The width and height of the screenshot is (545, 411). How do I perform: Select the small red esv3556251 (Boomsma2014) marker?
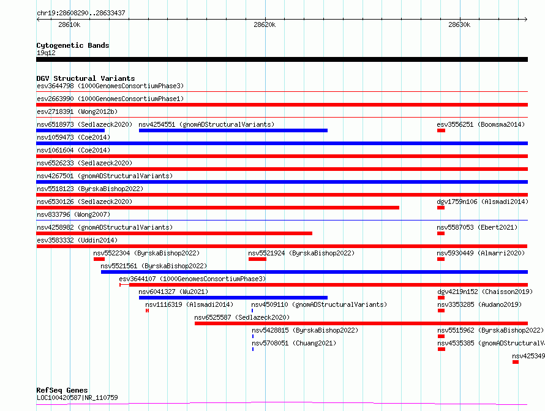click(441, 130)
